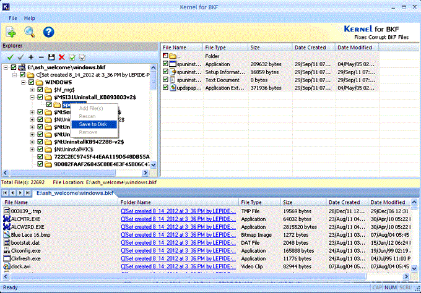
Task: Open the blue help question mark icon
Action: pyautogui.click(x=48, y=32)
